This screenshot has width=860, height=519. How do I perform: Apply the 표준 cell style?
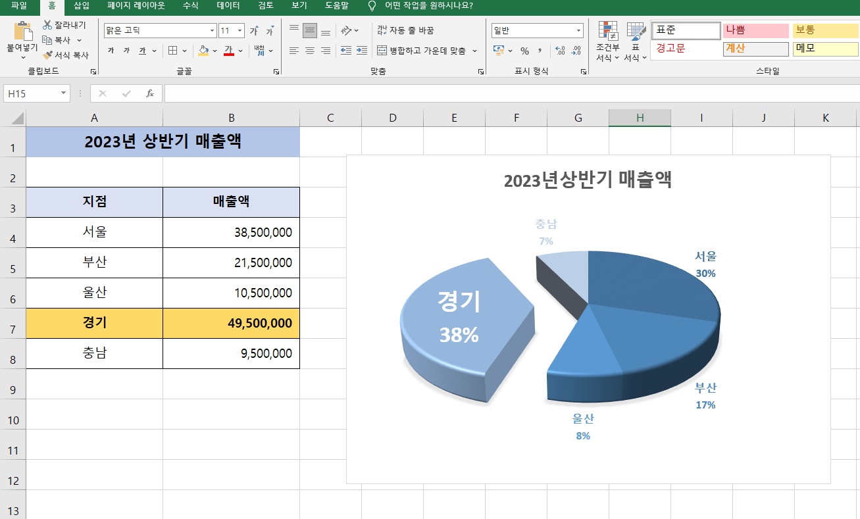tap(686, 30)
